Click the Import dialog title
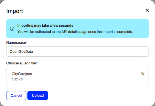Viewport: 155px width, 106px height. pos(15,11)
